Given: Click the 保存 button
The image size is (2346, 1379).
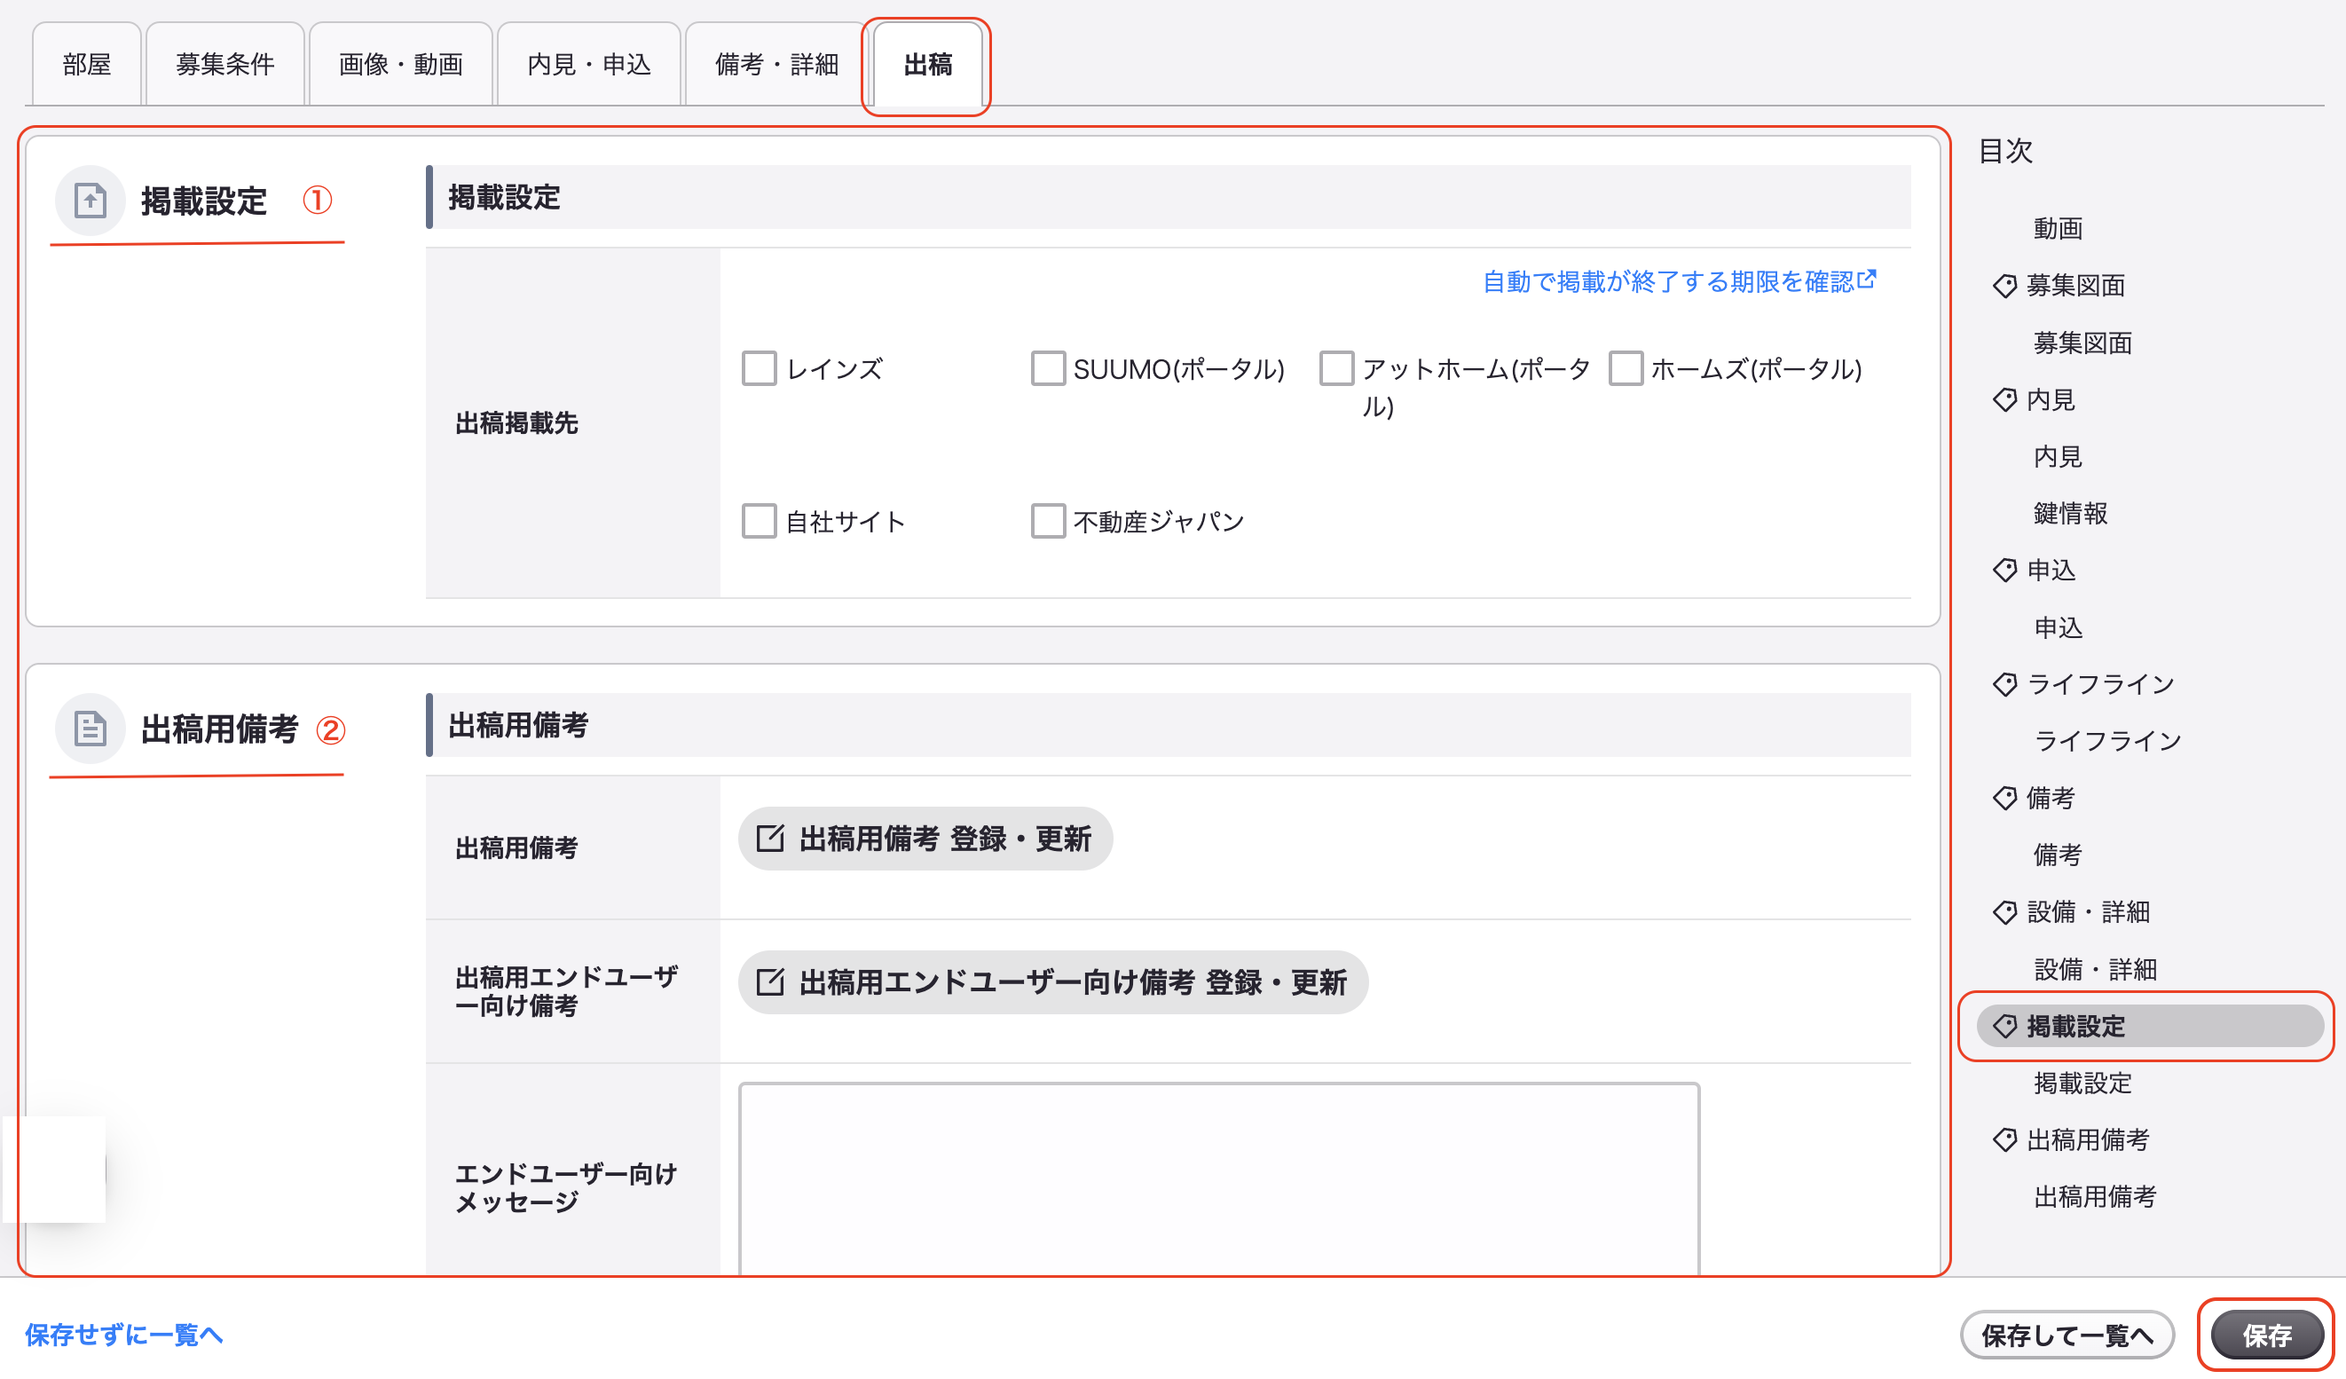Looking at the screenshot, I should point(2267,1336).
